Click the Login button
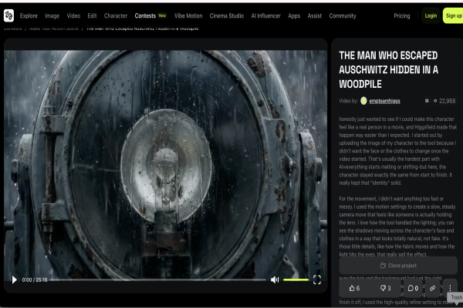 [x=431, y=15]
